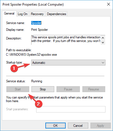Click the spoolsv.exe executable path text
This screenshot has width=113, height=131.
point(31,55)
